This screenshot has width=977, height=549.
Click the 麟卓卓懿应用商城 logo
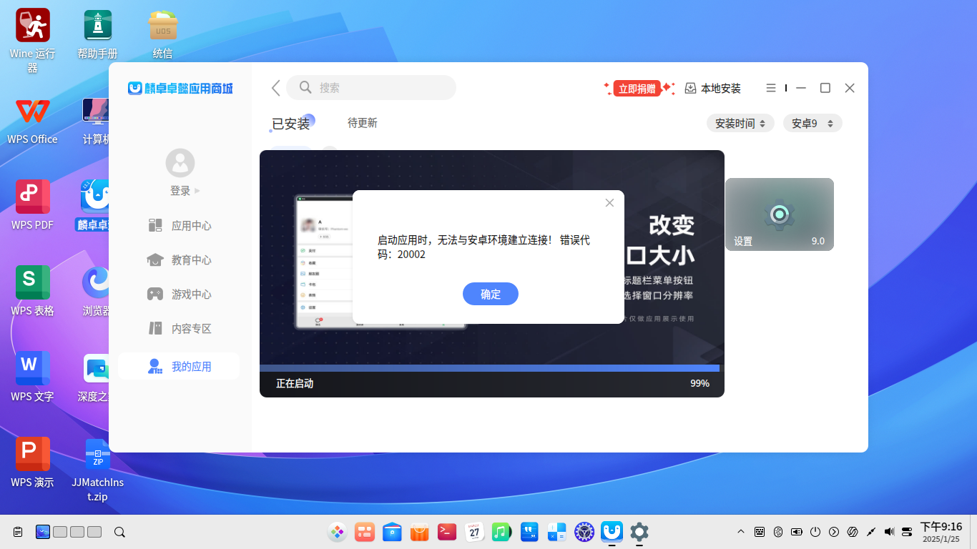click(180, 89)
